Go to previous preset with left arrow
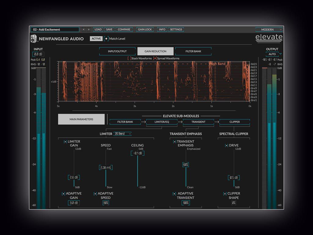Screen dimensions: 313x235 [84, 29]
